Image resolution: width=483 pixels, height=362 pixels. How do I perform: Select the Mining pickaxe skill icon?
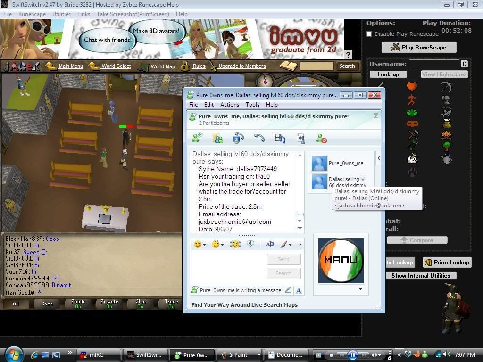tap(446, 87)
